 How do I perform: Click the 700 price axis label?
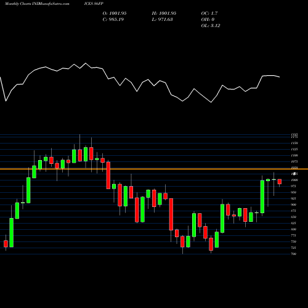[294, 254]
